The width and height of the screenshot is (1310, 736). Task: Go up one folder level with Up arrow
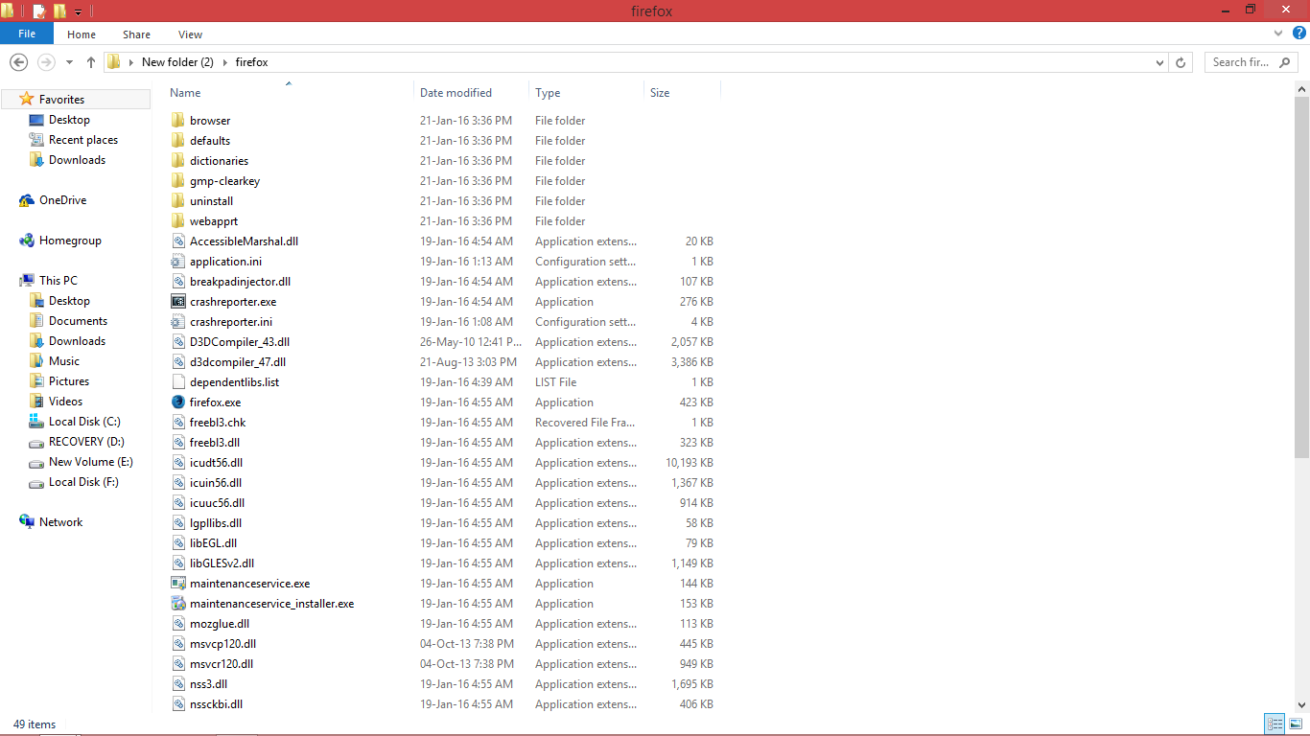point(91,62)
